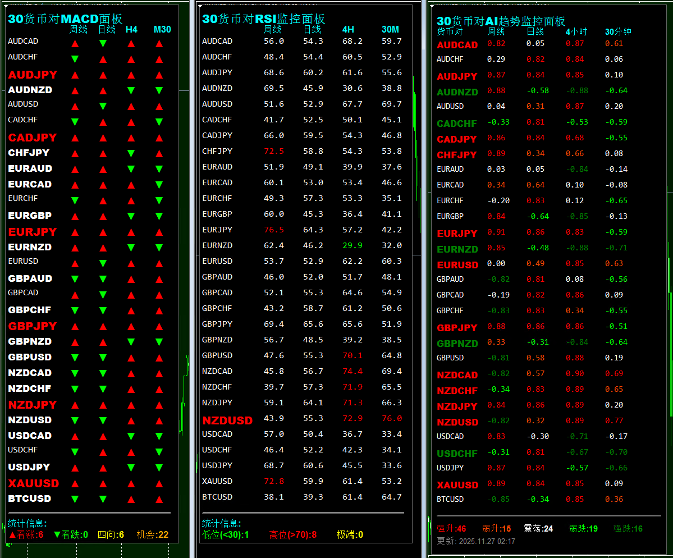The image size is (673, 558).
Task: Click the NZDJPY H4 up arrow icon
Action: [131, 404]
